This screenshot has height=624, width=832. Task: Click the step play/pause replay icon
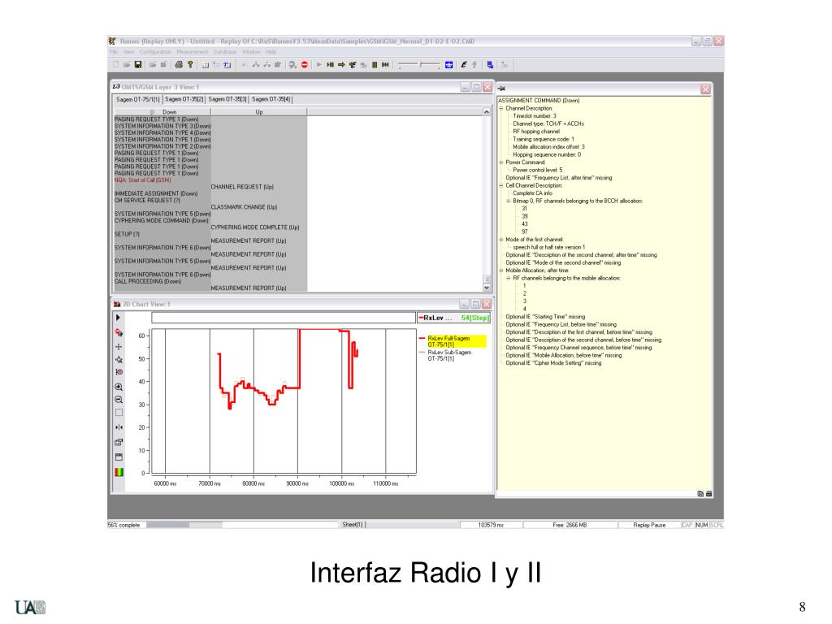pyautogui.click(x=330, y=65)
